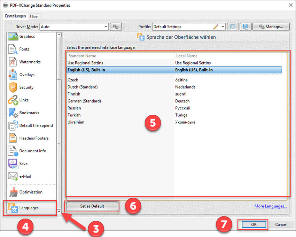296x237 pixels.
Task: Select Use Regional Settins language row
Action: [174, 63]
